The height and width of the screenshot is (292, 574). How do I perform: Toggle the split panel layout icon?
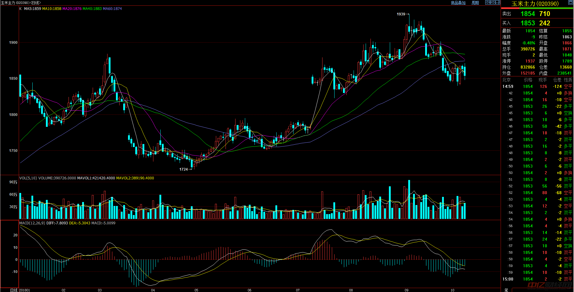tap(498, 2)
